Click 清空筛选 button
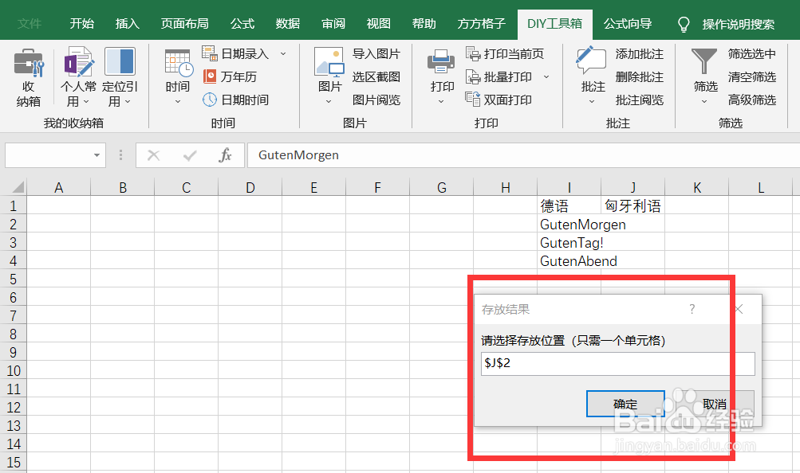Screen dimensions: 800x473 (751, 77)
